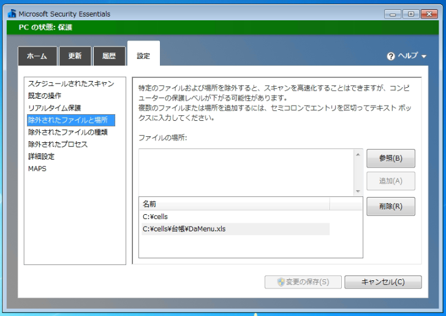Select 除外されたファイルと場所 in the settings list
Viewport: 446px width, 316px height.
pos(71,120)
